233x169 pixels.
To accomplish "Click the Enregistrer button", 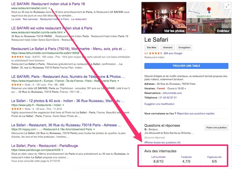I will pyautogui.click(x=184, y=47).
